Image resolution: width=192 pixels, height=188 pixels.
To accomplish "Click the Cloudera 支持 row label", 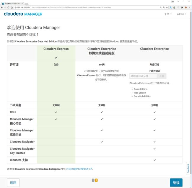I will (19, 160).
